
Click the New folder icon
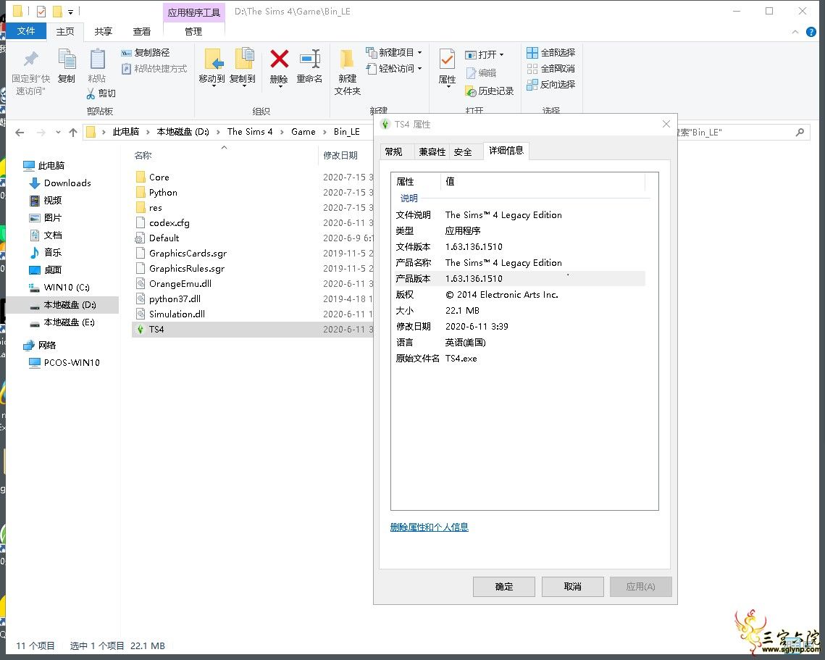[347, 59]
